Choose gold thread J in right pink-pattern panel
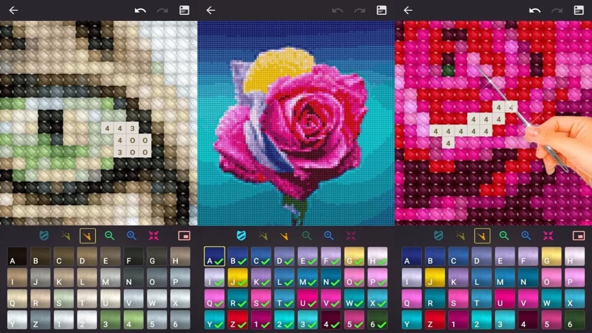Screen dimensions: 592x333 [435, 278]
